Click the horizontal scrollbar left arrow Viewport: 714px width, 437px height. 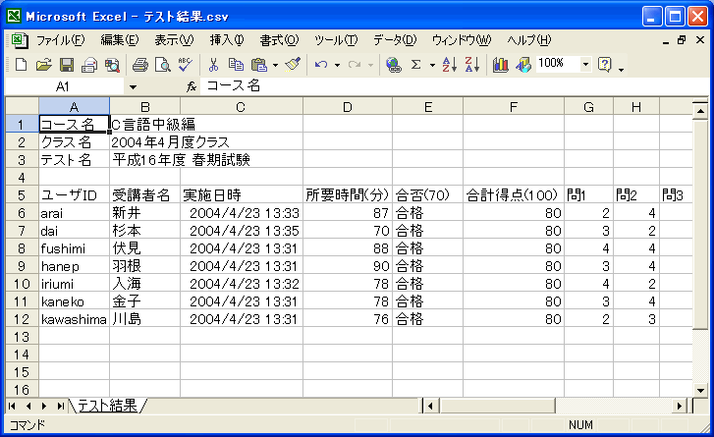coord(430,406)
